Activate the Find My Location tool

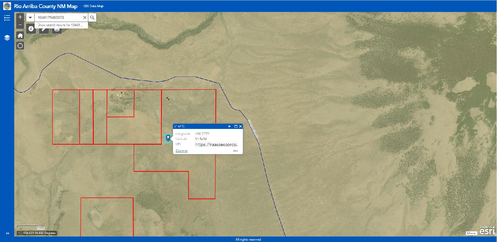click(x=20, y=46)
